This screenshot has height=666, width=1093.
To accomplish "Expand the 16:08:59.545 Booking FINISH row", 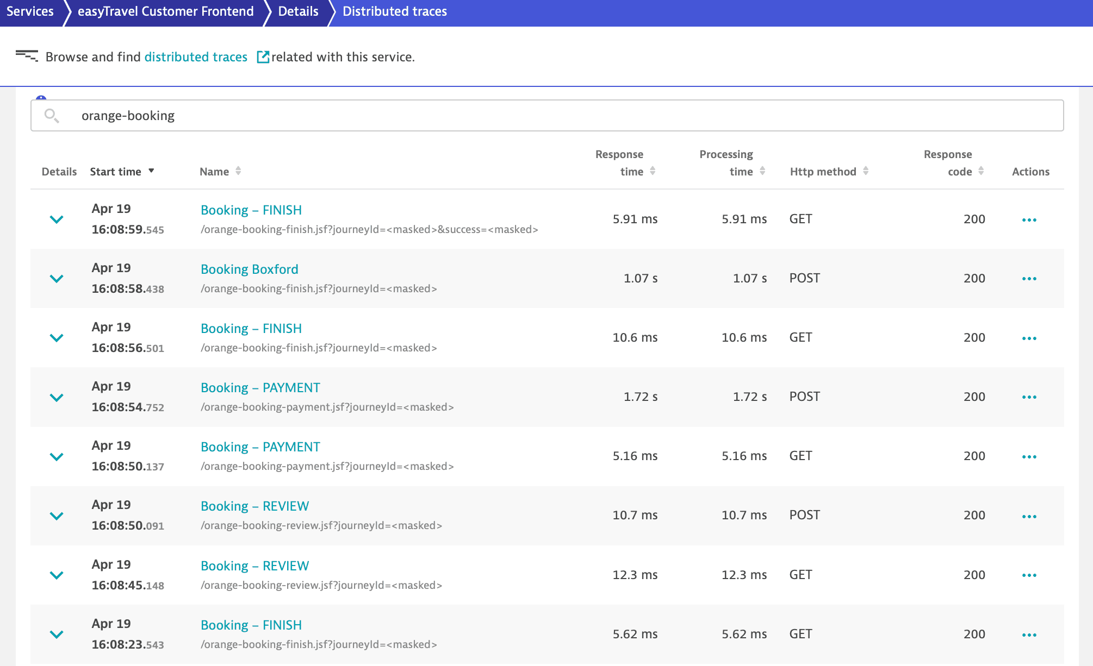I will pos(57,219).
